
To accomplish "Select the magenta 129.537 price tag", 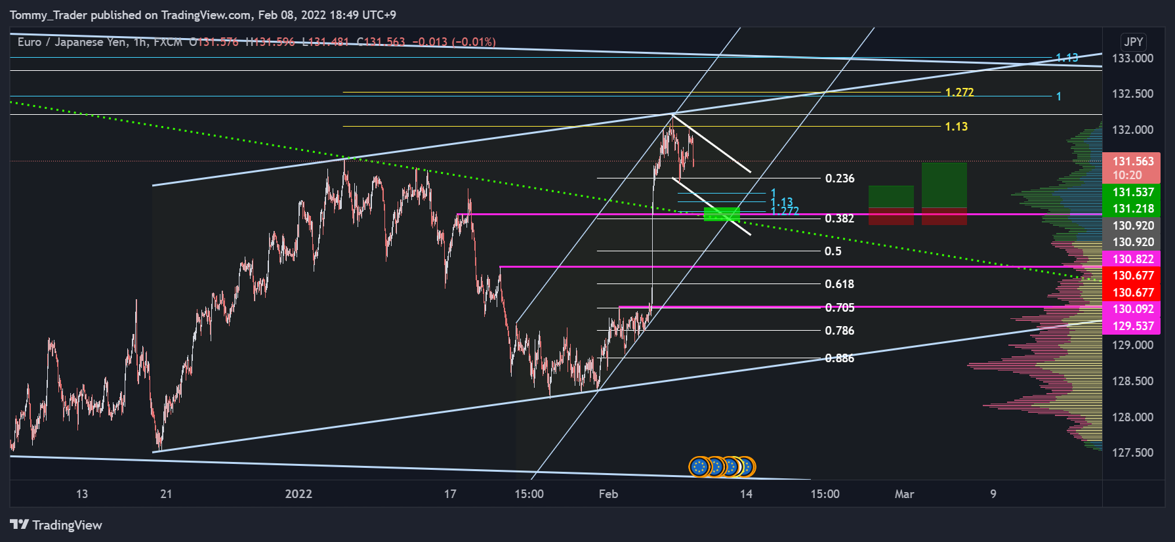I will coord(1132,326).
